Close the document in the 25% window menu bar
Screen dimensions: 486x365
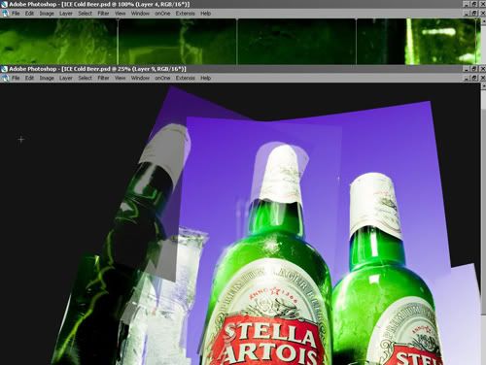pos(482,78)
